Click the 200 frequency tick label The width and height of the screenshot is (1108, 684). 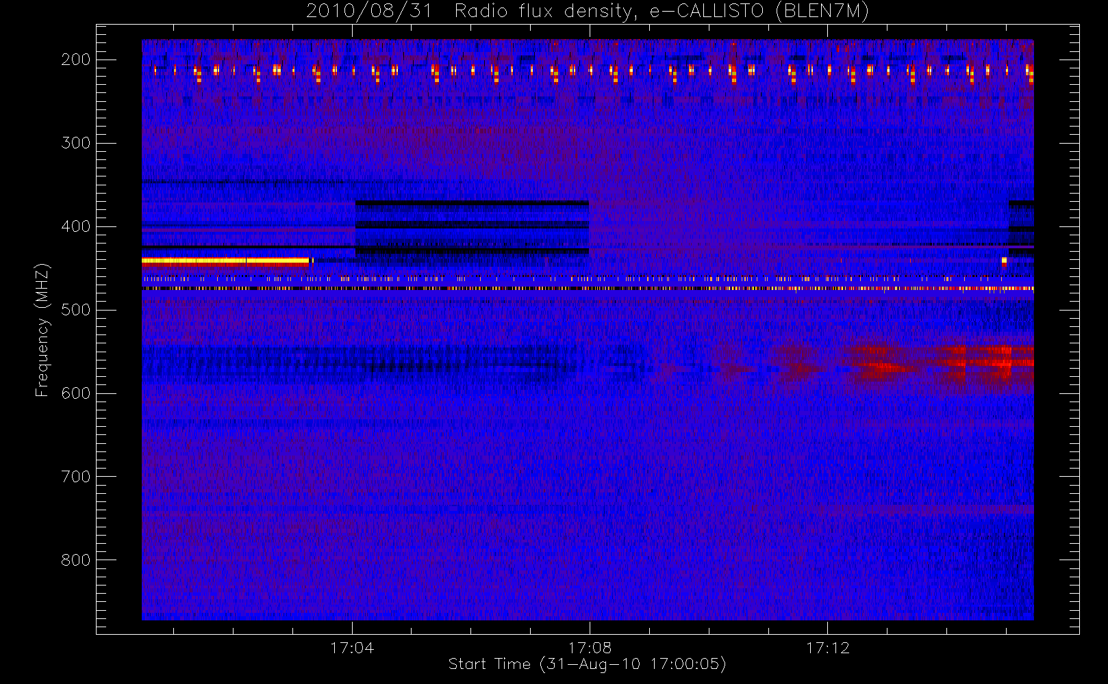tap(75, 60)
